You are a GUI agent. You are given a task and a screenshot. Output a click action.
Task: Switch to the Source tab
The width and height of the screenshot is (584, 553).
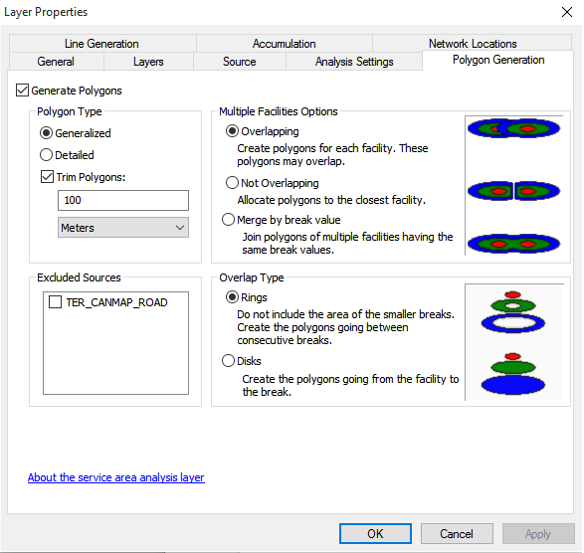pyautogui.click(x=240, y=62)
